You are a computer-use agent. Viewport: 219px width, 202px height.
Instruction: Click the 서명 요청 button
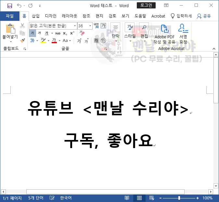point(183,34)
